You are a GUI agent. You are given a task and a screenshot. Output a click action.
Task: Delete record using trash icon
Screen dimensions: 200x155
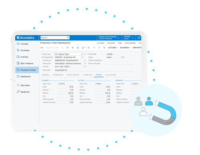pos(78,48)
